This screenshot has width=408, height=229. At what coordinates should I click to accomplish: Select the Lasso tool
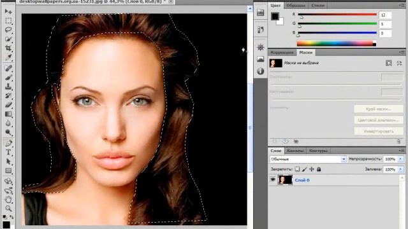tap(8, 30)
